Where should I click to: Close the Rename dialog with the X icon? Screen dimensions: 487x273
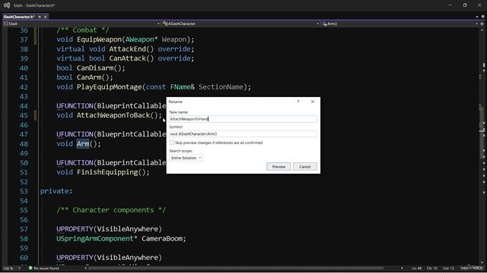pos(313,102)
